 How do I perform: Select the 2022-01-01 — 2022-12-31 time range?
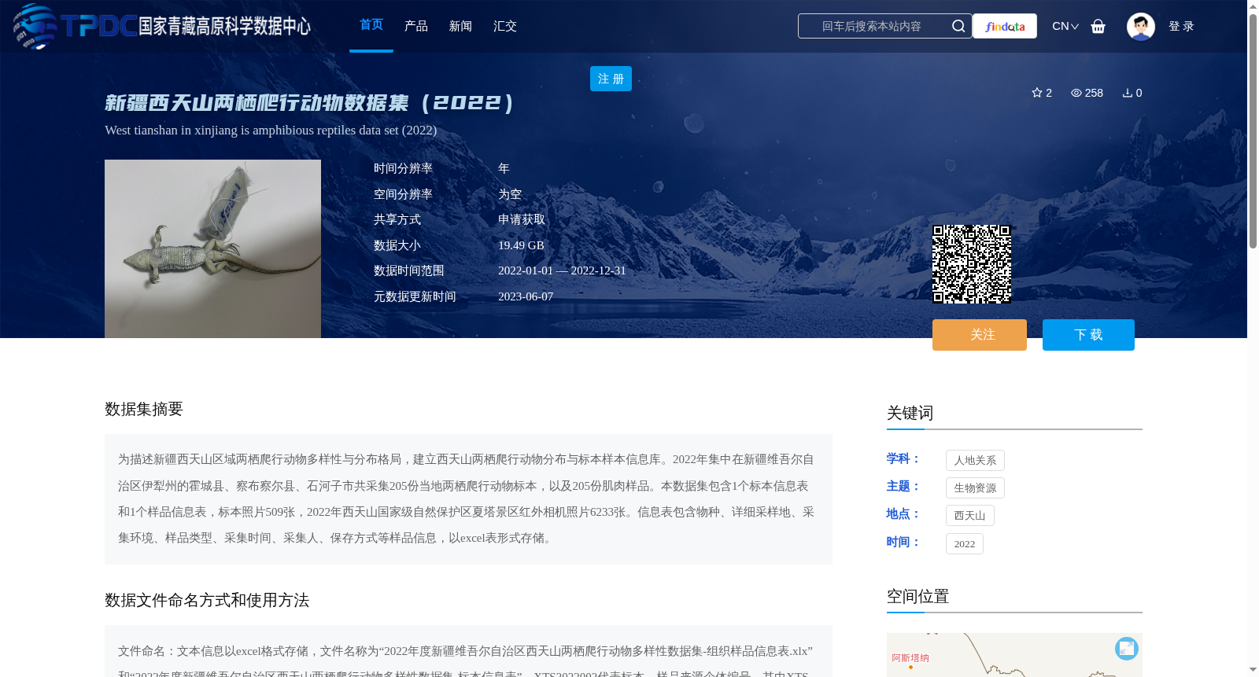pos(562,270)
